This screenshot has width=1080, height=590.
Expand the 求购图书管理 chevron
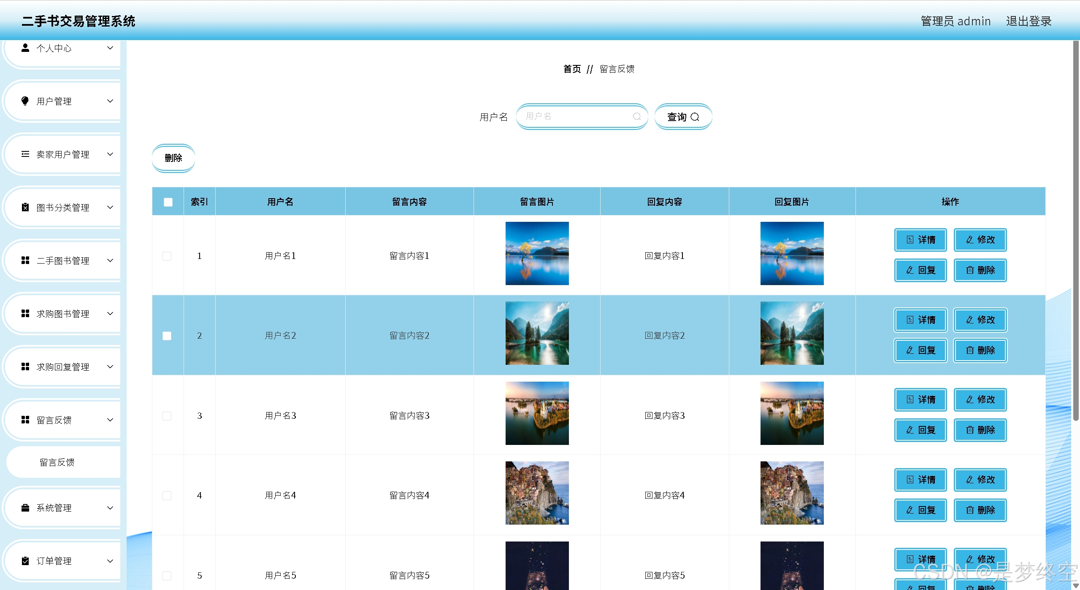coord(110,313)
